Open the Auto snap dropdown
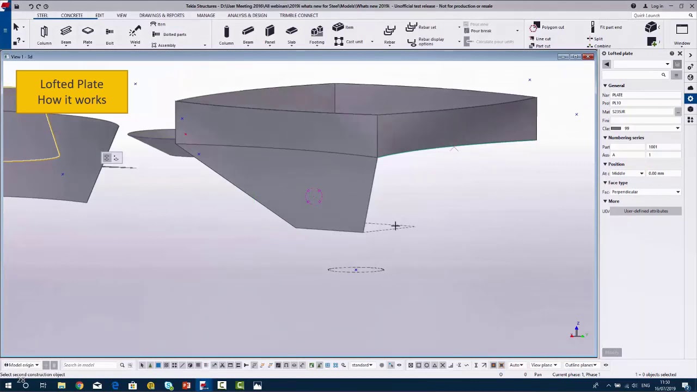Viewport: 697px width, 392px height. point(517,365)
